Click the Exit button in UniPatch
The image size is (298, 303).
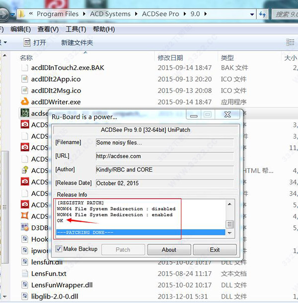[215, 250]
